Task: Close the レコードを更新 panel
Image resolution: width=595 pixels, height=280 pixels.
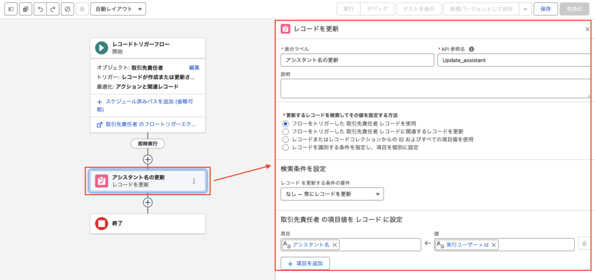Action: coord(587,29)
